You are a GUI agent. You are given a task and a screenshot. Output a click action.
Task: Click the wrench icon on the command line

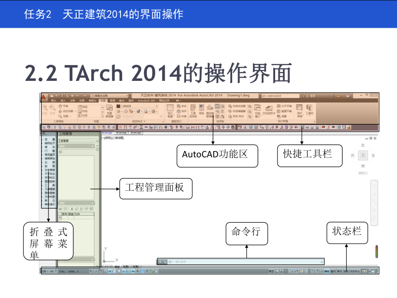[x=165, y=262]
